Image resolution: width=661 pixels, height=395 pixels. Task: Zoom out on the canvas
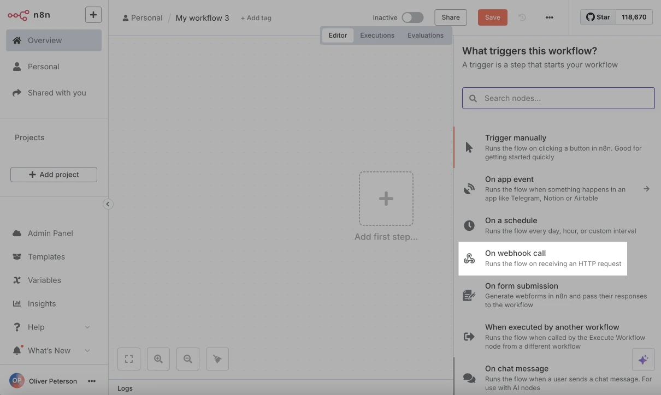188,359
